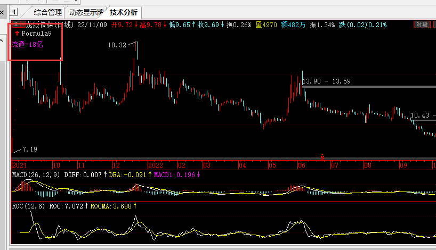
Task: Click the red arrow beside Formula9
Action: 17,34
